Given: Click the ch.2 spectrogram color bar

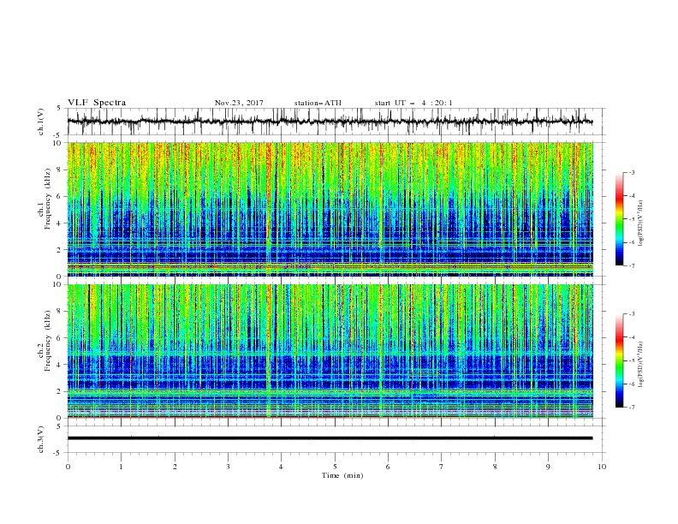Looking at the screenshot, I should (619, 360).
